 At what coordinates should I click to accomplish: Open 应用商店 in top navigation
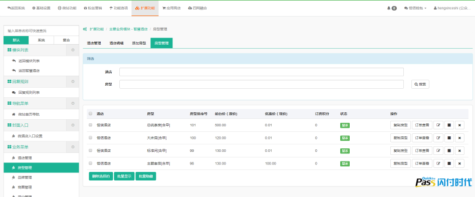click(171, 8)
